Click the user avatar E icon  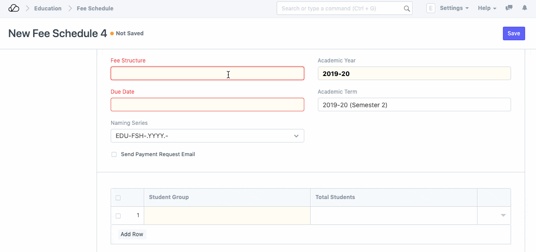click(x=430, y=8)
